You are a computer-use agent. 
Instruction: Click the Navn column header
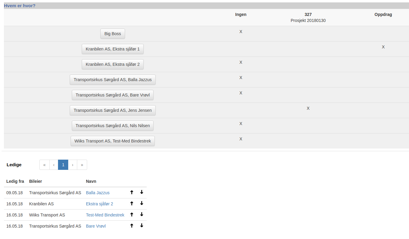(91, 181)
